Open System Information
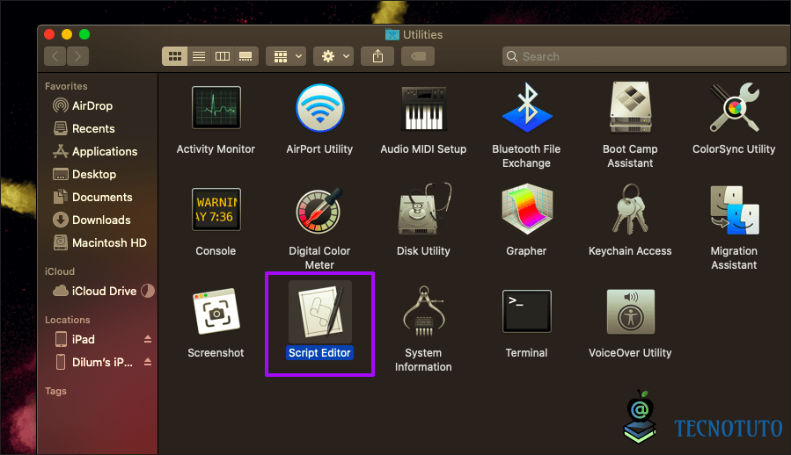This screenshot has height=455, width=791. 424,312
